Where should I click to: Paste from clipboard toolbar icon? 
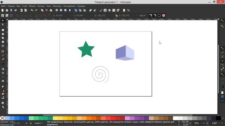pyautogui.click(x=51, y=10)
